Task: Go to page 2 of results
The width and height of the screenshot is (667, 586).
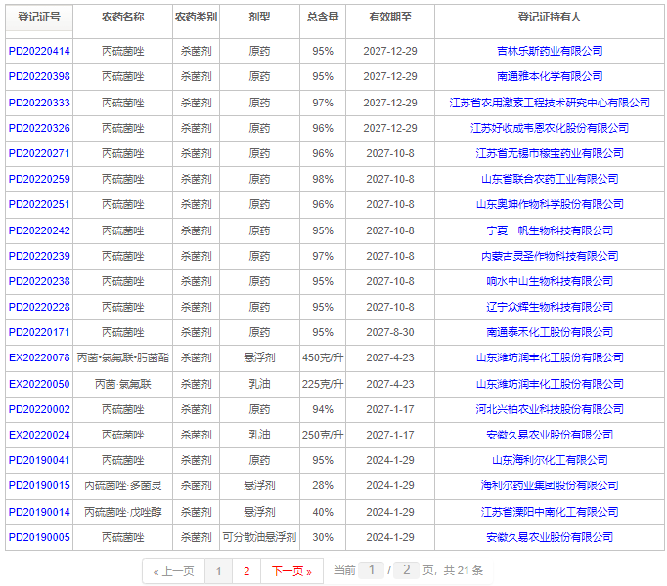Action: point(246,571)
